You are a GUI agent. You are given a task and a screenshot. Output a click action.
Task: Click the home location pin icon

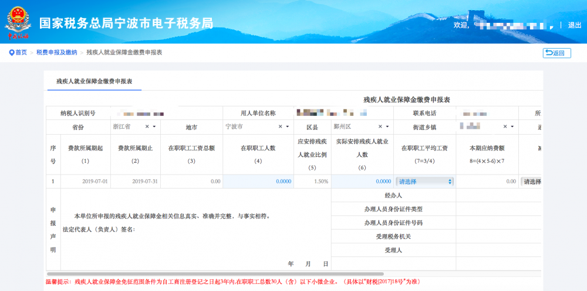point(11,53)
